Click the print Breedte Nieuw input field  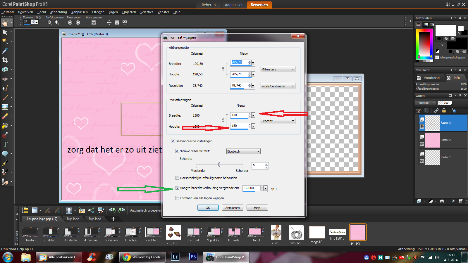click(239, 63)
